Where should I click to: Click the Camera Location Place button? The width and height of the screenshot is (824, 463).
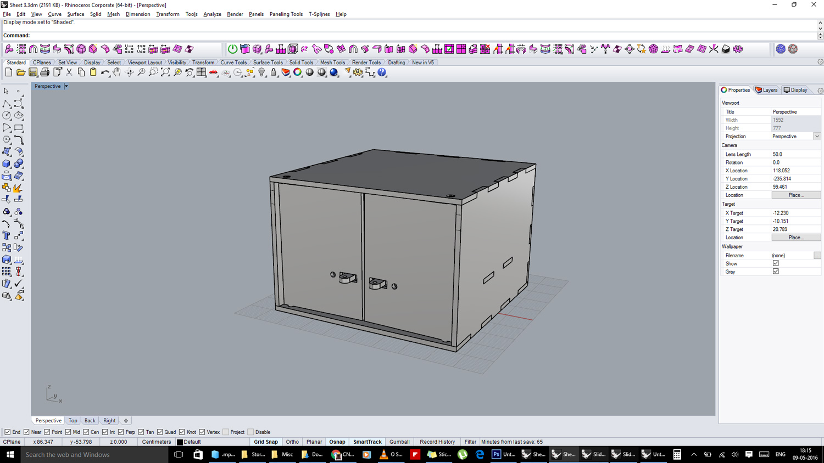pos(796,195)
